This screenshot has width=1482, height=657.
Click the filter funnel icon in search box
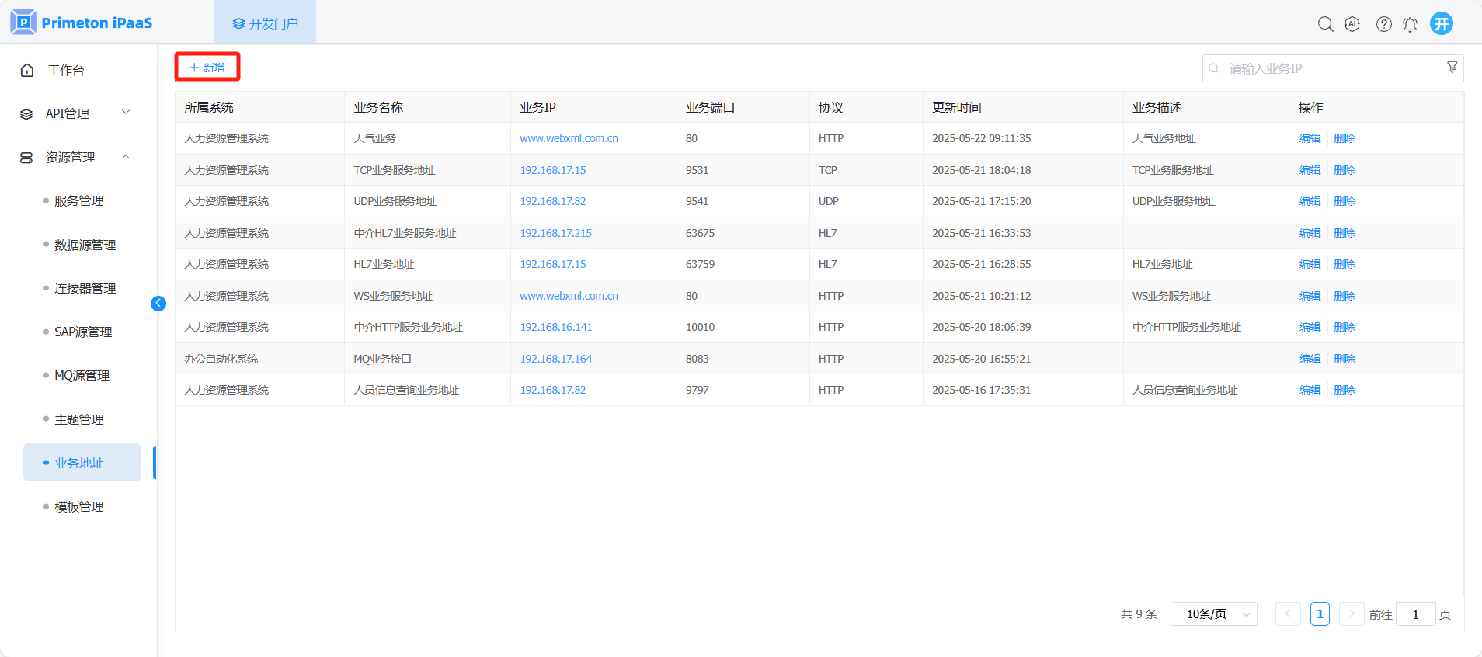coord(1452,68)
